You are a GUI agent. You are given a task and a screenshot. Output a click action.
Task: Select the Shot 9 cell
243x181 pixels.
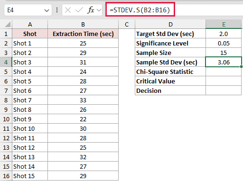tap(30, 119)
